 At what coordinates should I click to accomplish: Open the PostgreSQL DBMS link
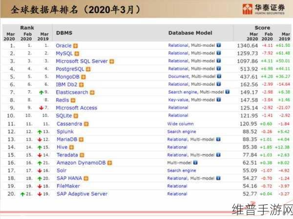pos(70,69)
